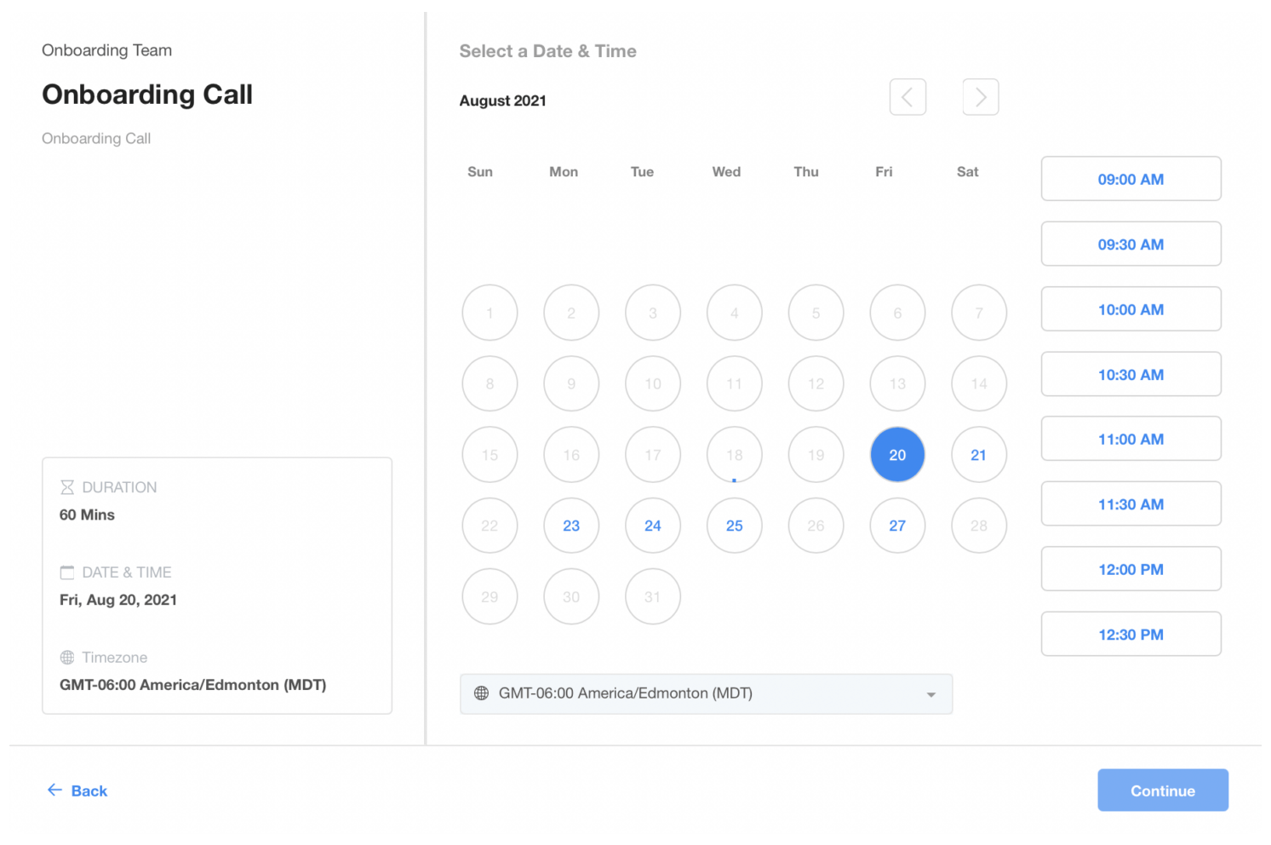This screenshot has height=845, width=1271.
Task: Click the Sun column header
Action: pos(480,172)
